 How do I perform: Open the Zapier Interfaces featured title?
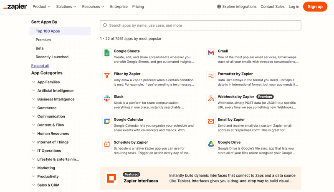click(x=141, y=181)
